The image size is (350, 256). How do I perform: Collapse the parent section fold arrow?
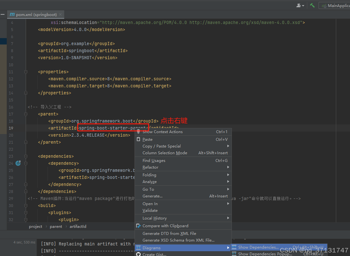tap(26, 114)
